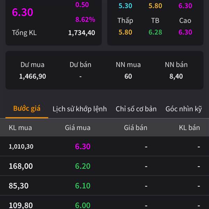Click the dash under Dư bán

coord(80,77)
